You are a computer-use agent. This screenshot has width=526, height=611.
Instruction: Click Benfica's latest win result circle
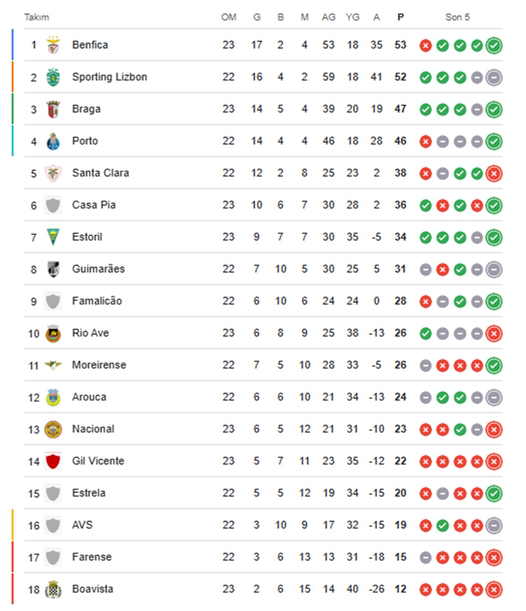(x=494, y=45)
